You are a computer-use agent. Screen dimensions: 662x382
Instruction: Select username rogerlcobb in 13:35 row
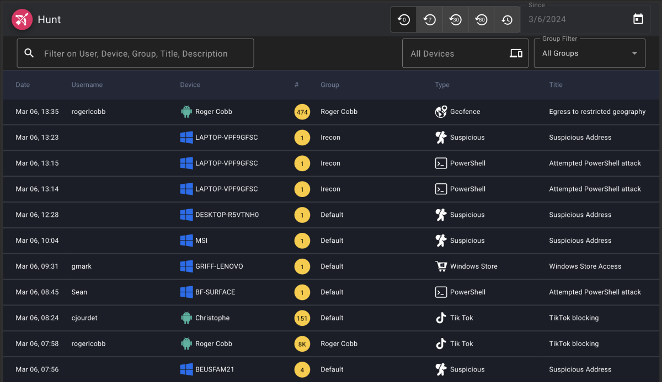(88, 112)
